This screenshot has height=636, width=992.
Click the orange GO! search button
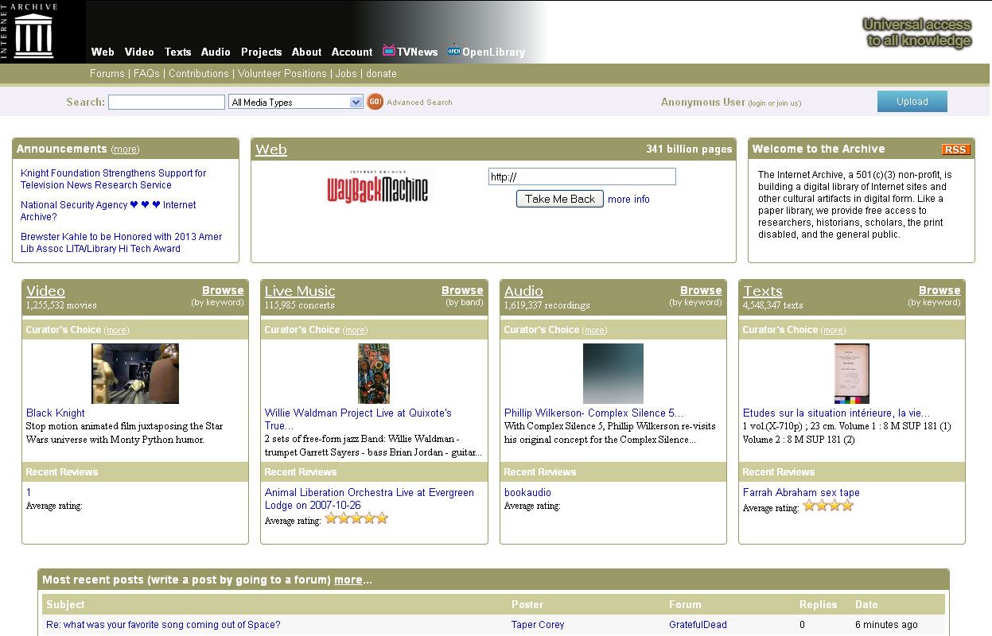coord(375,102)
